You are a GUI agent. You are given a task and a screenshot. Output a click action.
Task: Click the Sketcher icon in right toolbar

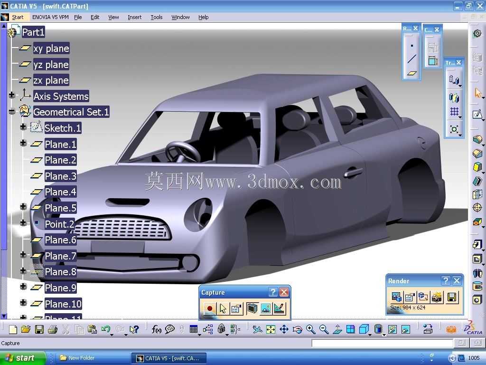(x=477, y=114)
